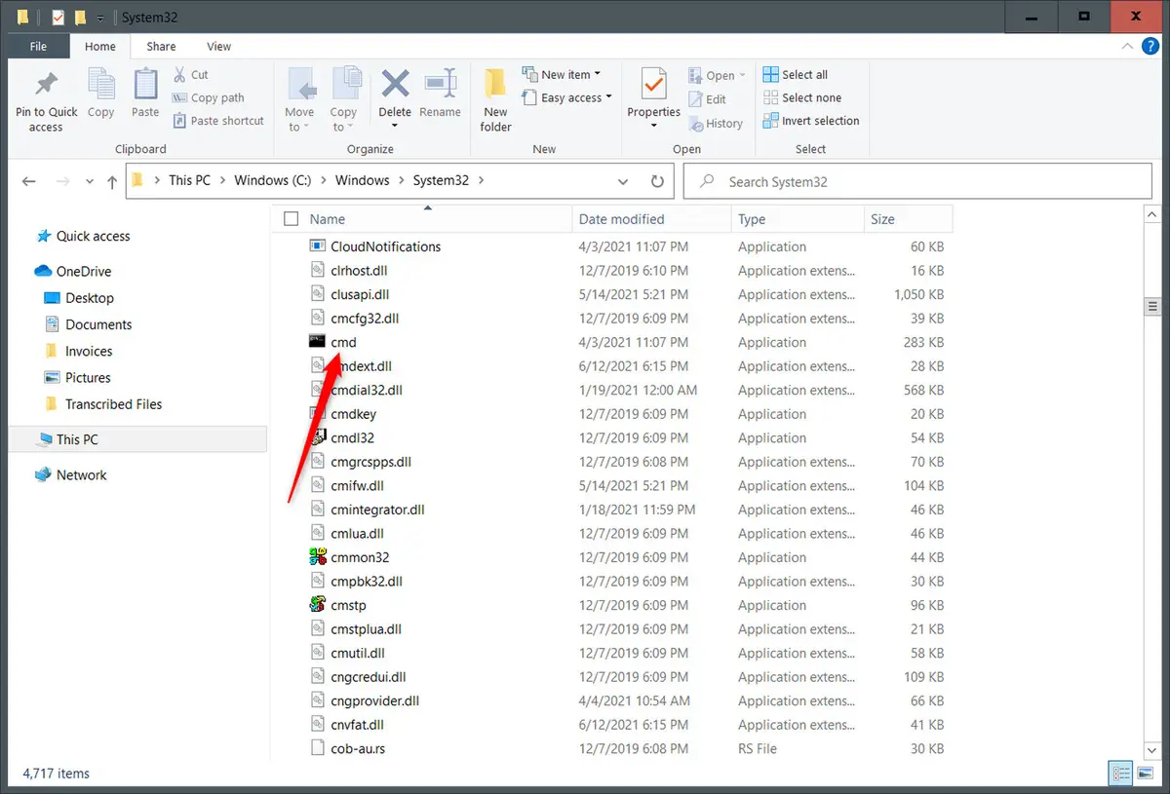Switch to the View ribbon tab
Image resolution: width=1170 pixels, height=794 pixels.
click(219, 46)
